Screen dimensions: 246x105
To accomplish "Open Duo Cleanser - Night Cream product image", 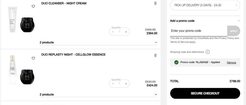I will pyautogui.click(x=21, y=19).
